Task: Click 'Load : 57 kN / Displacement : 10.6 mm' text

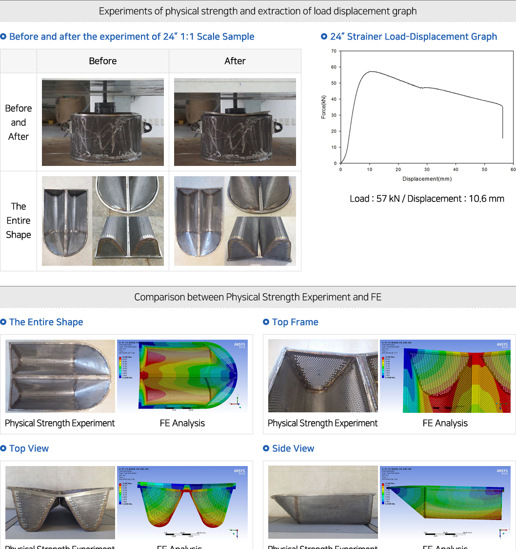Action: coord(427,199)
